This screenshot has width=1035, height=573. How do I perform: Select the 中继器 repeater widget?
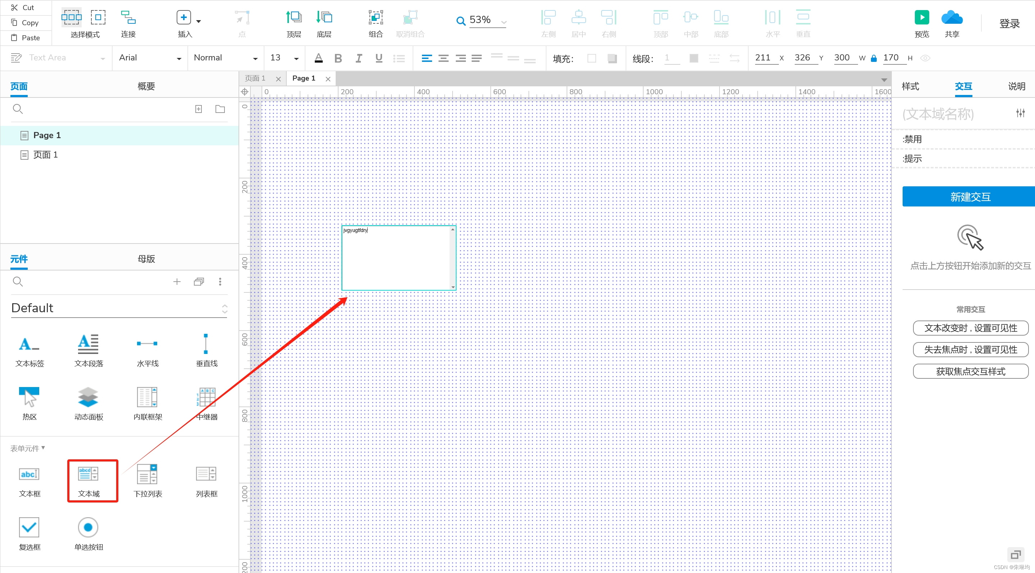pyautogui.click(x=206, y=397)
